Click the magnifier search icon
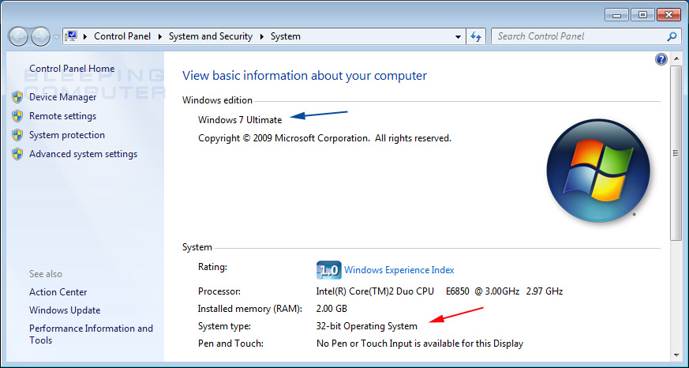This screenshot has height=368, width=689. [672, 36]
